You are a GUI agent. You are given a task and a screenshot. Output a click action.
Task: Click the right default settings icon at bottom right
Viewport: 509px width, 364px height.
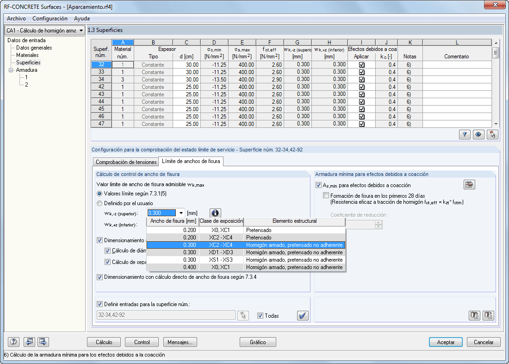[x=489, y=315]
